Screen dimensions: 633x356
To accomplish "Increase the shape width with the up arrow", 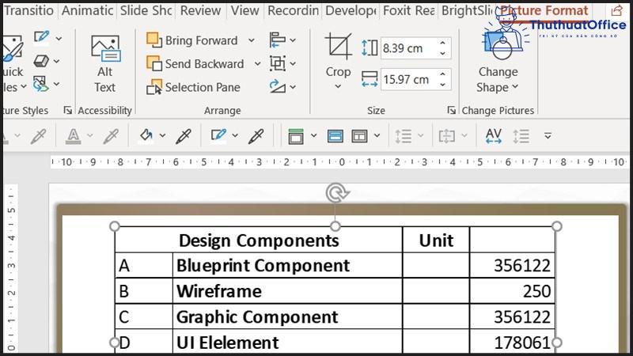I will click(442, 74).
